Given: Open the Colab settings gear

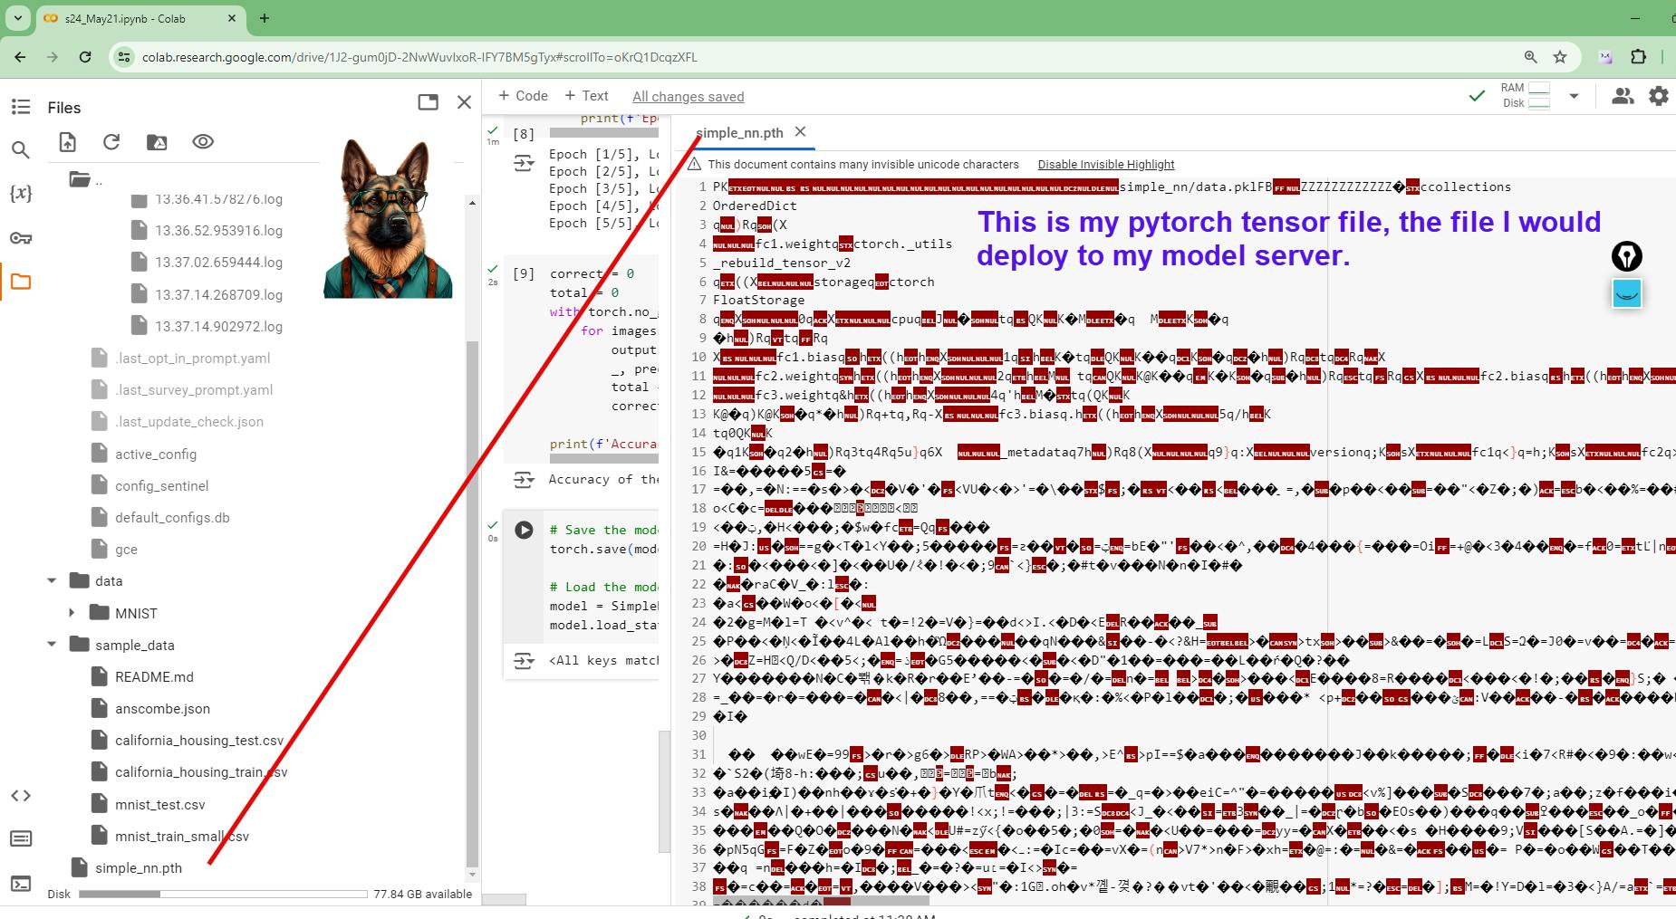Looking at the screenshot, I should pos(1659,96).
